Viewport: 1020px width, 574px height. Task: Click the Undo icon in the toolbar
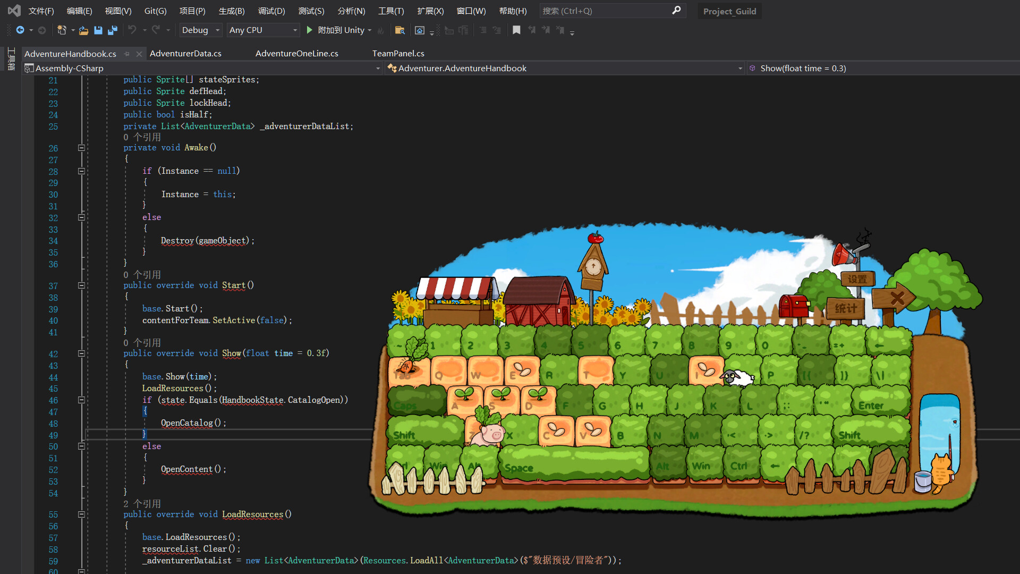tap(133, 30)
